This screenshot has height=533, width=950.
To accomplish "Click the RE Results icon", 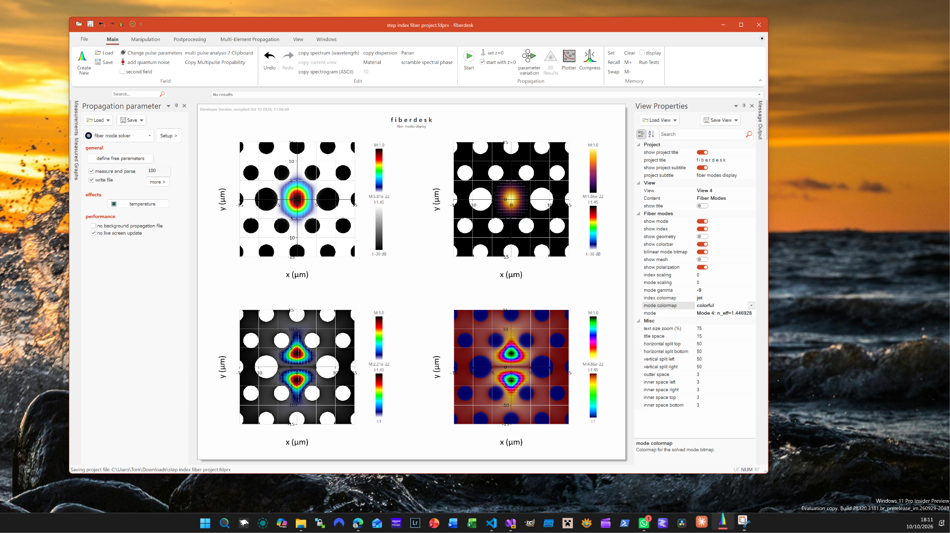I will [x=550, y=57].
